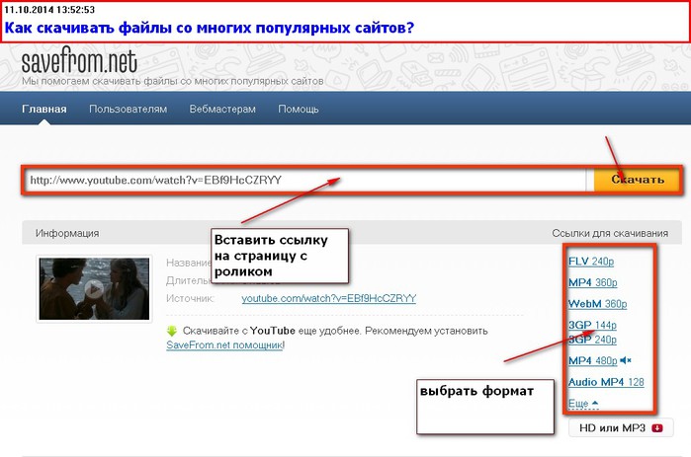
Task: Open the Главная tab
Action: pyautogui.click(x=44, y=110)
